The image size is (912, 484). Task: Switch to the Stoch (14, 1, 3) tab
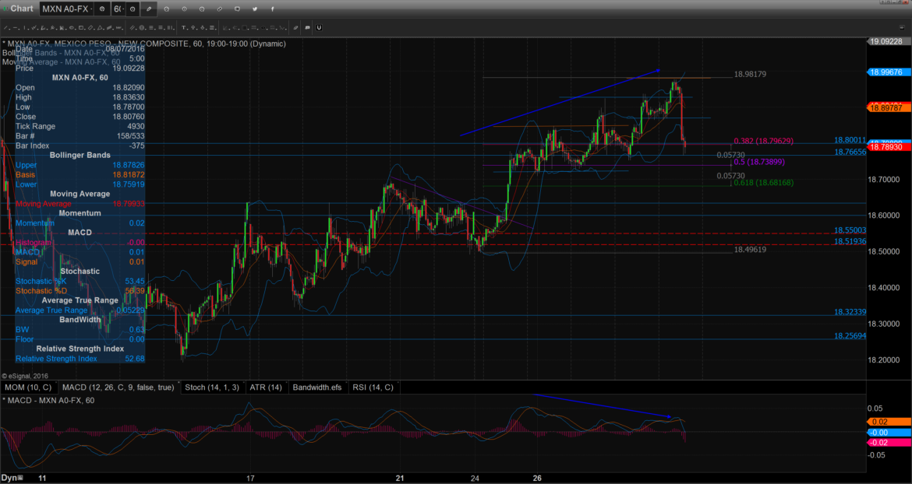(x=212, y=387)
